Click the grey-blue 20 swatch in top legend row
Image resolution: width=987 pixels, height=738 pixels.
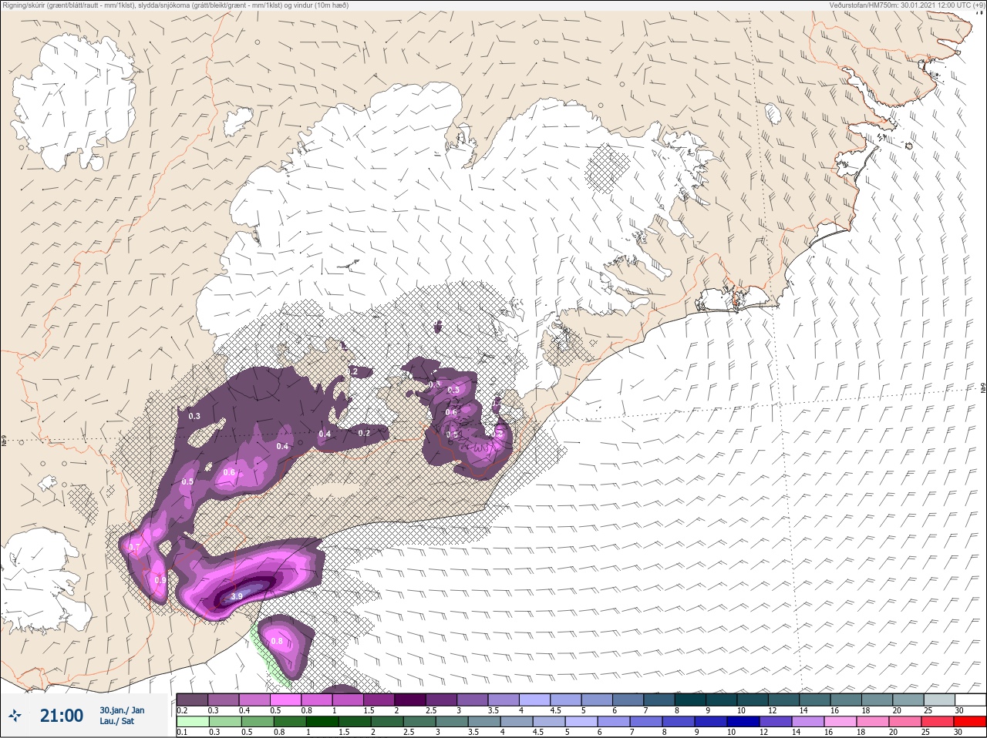point(908,699)
